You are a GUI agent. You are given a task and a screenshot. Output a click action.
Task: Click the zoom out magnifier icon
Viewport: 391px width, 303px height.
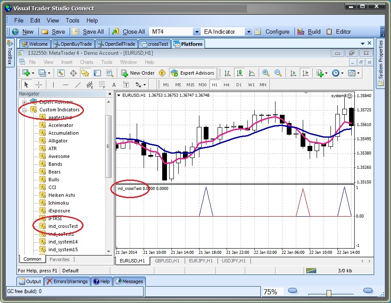(x=278, y=73)
